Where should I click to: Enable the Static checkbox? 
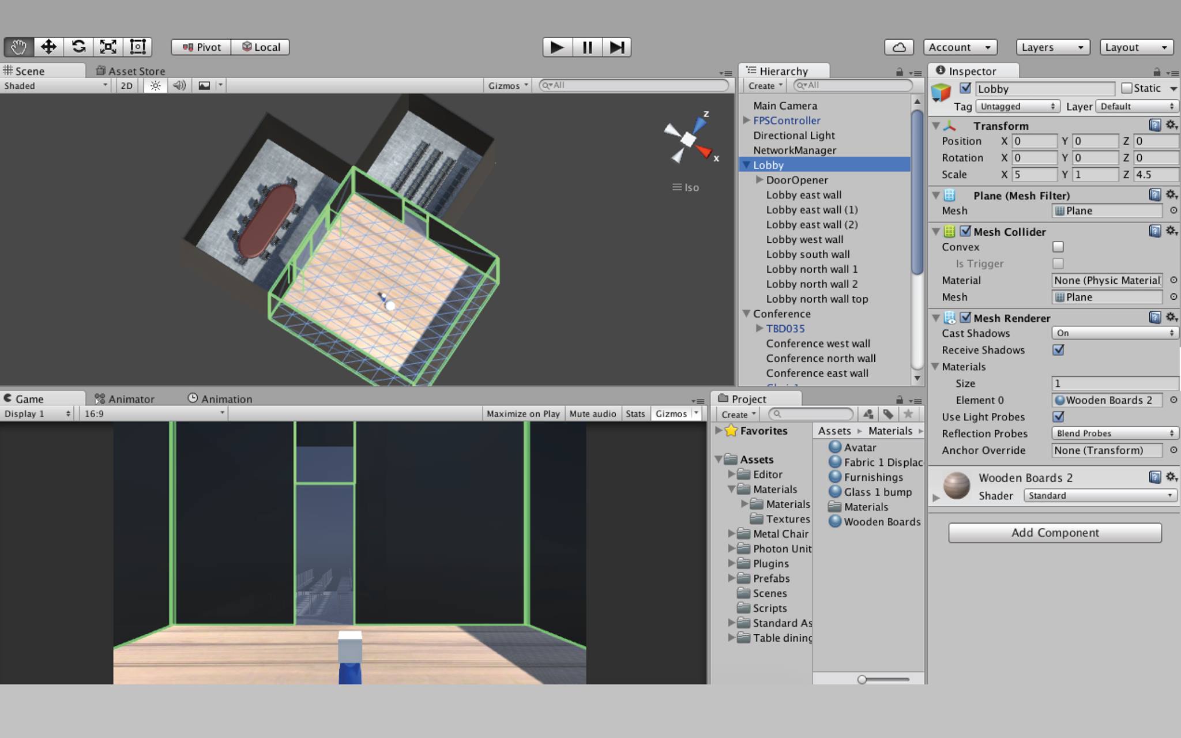1126,88
